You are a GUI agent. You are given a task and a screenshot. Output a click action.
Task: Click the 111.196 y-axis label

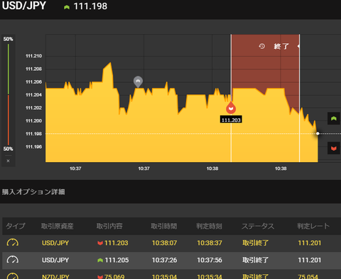pos(33,147)
